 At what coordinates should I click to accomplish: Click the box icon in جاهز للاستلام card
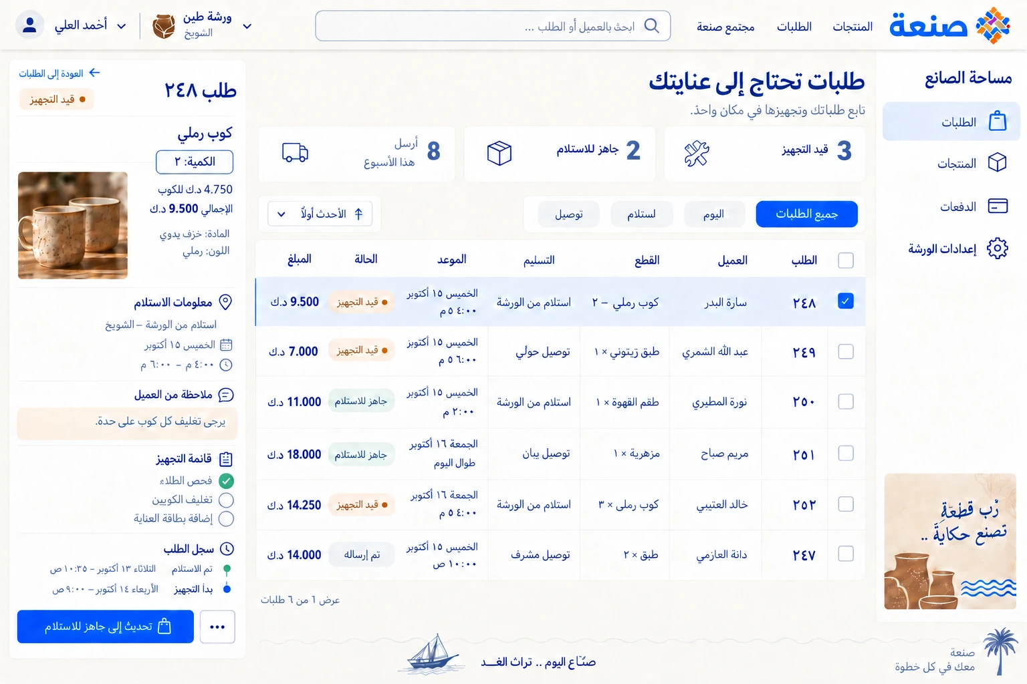(499, 153)
